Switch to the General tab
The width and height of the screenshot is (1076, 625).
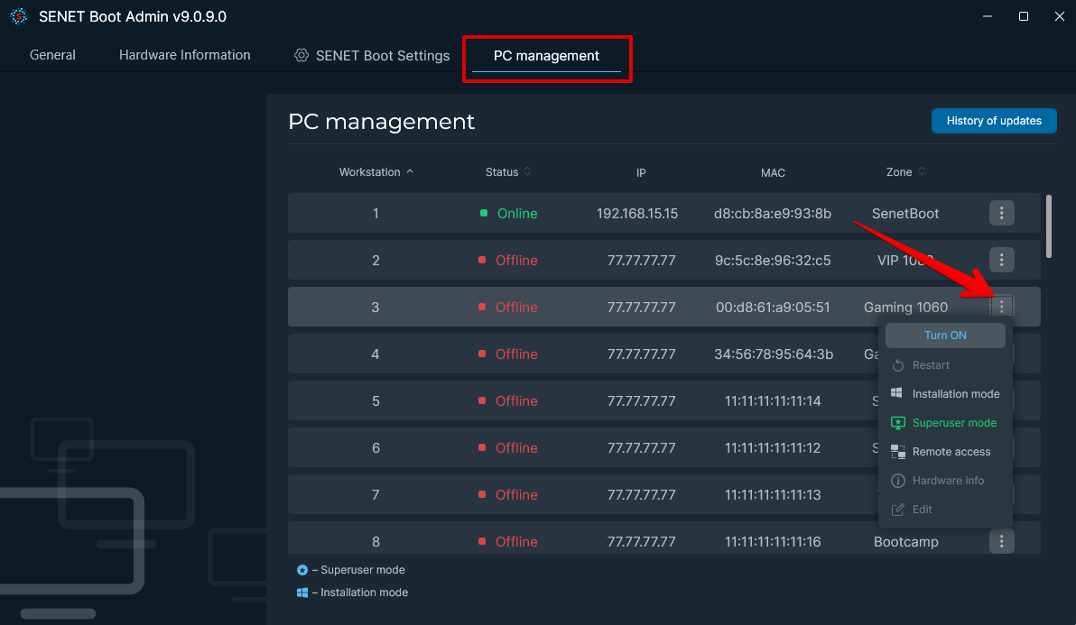point(52,55)
